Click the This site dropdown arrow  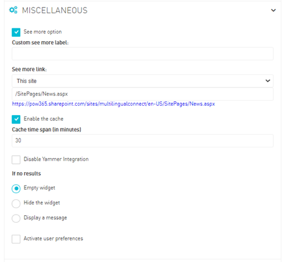268,81
